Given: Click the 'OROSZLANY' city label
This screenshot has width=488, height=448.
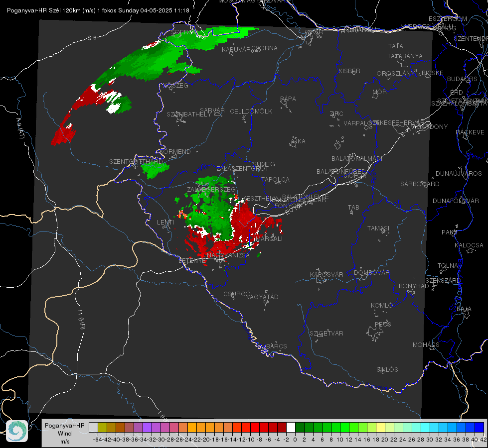Looking at the screenshot, I should pos(396,74).
